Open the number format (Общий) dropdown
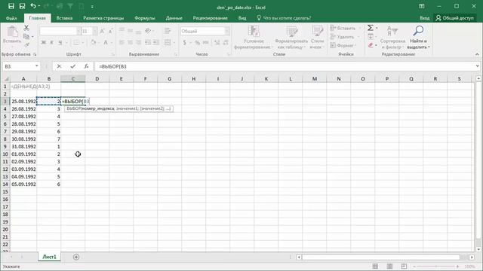 pyautogui.click(x=227, y=31)
